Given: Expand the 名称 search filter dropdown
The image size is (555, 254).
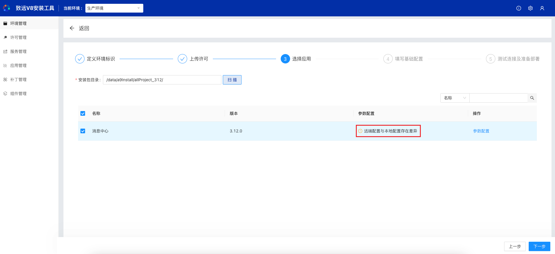Looking at the screenshot, I should [455, 98].
